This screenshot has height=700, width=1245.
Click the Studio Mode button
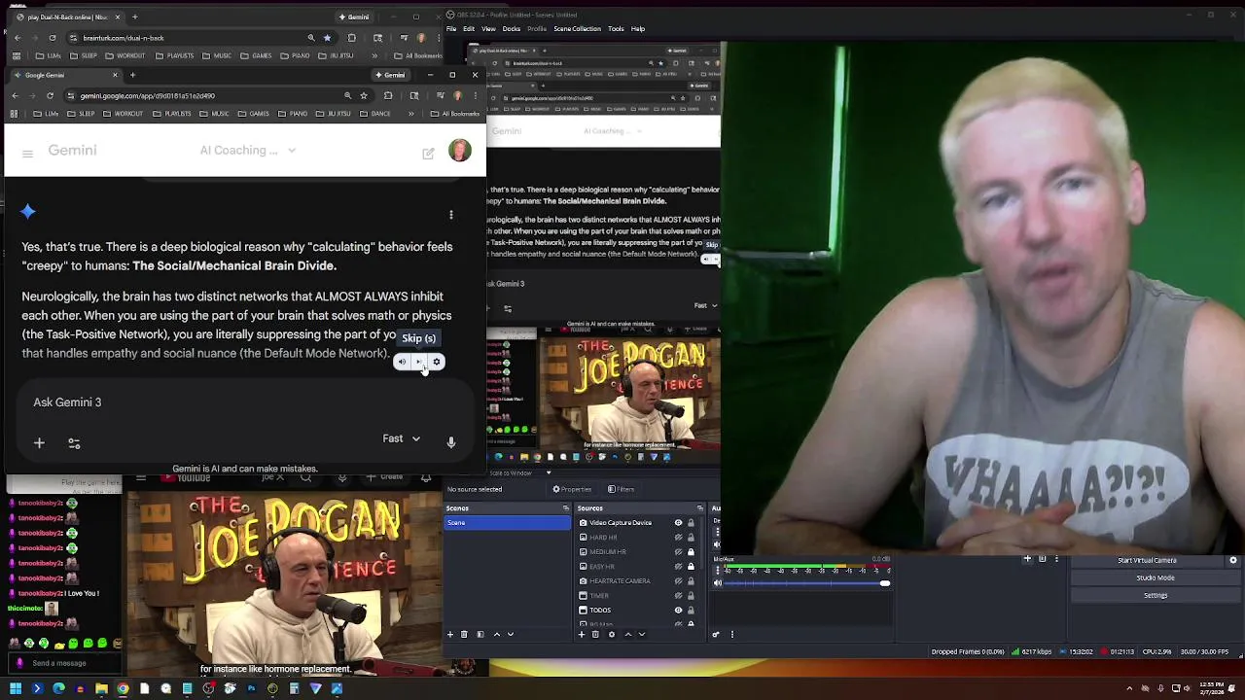[x=1156, y=577]
